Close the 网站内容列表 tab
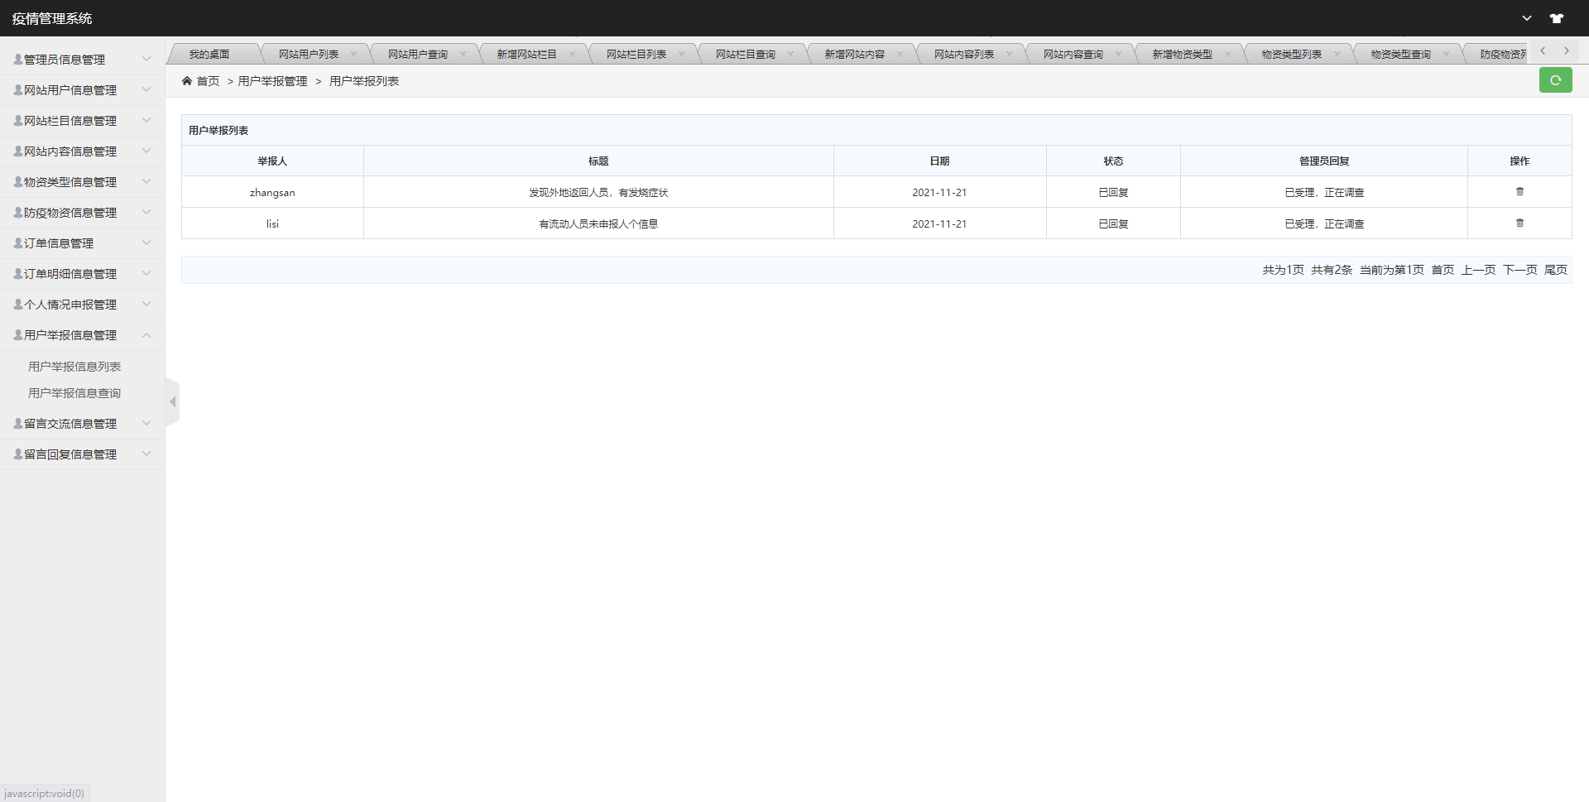The image size is (1589, 802). pyautogui.click(x=1009, y=54)
